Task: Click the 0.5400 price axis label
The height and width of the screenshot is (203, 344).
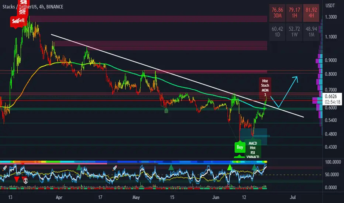Action: pos(331,120)
